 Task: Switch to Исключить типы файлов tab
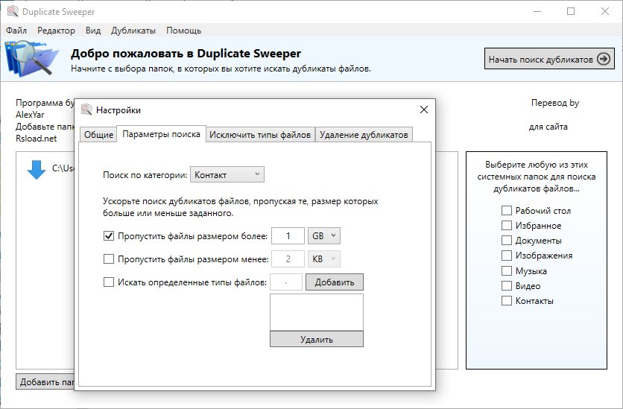(260, 135)
